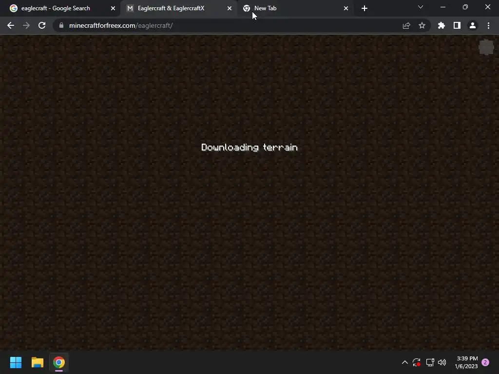Share this page from the address bar
Viewport: 499px width, 374px height.
(x=406, y=25)
